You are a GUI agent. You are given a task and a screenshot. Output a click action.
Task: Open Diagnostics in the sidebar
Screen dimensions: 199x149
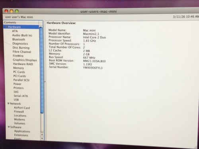(x=20, y=43)
